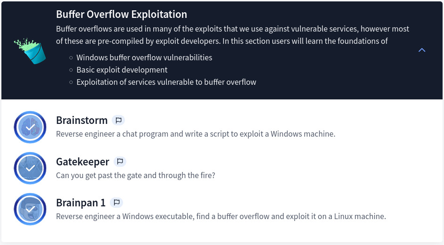The height and width of the screenshot is (245, 444).
Task: Click the Brainstorm room badge icon
Action: coord(30,127)
